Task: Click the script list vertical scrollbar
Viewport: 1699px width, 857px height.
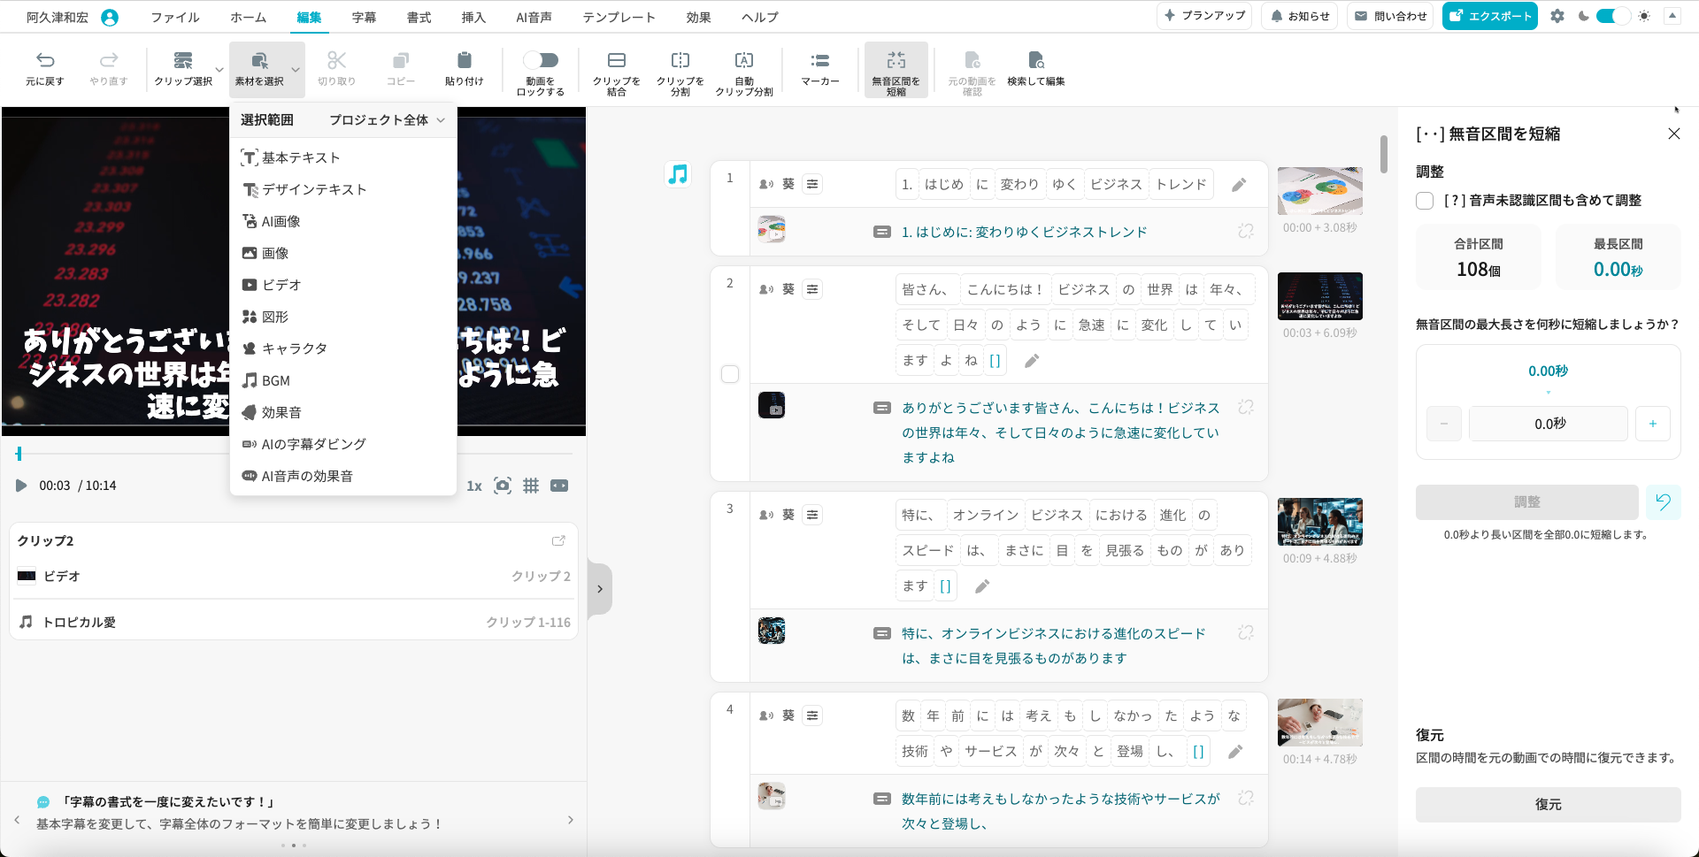Action: [x=1384, y=154]
